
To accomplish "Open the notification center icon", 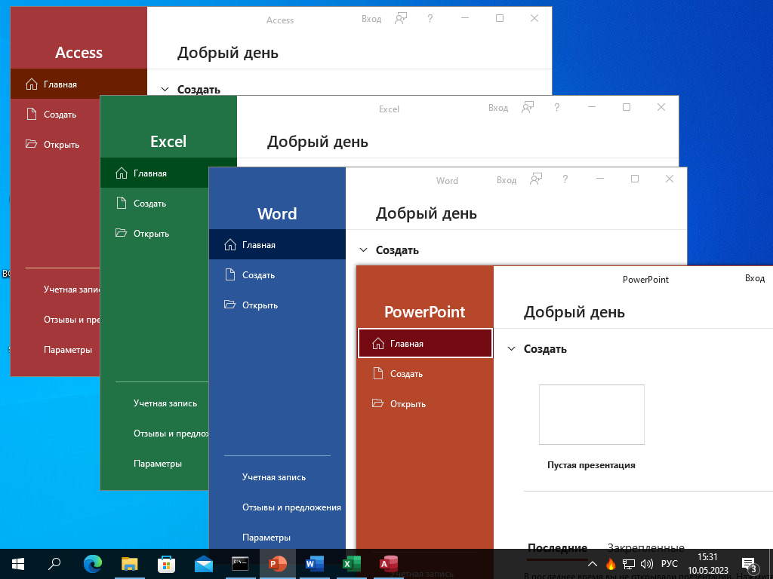I will (x=750, y=564).
